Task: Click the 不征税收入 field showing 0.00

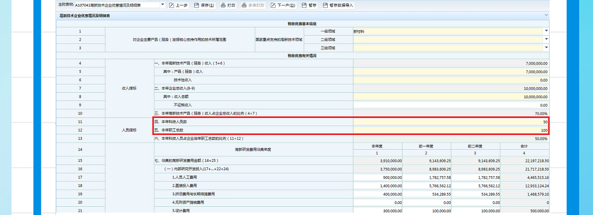Action: 451,105
